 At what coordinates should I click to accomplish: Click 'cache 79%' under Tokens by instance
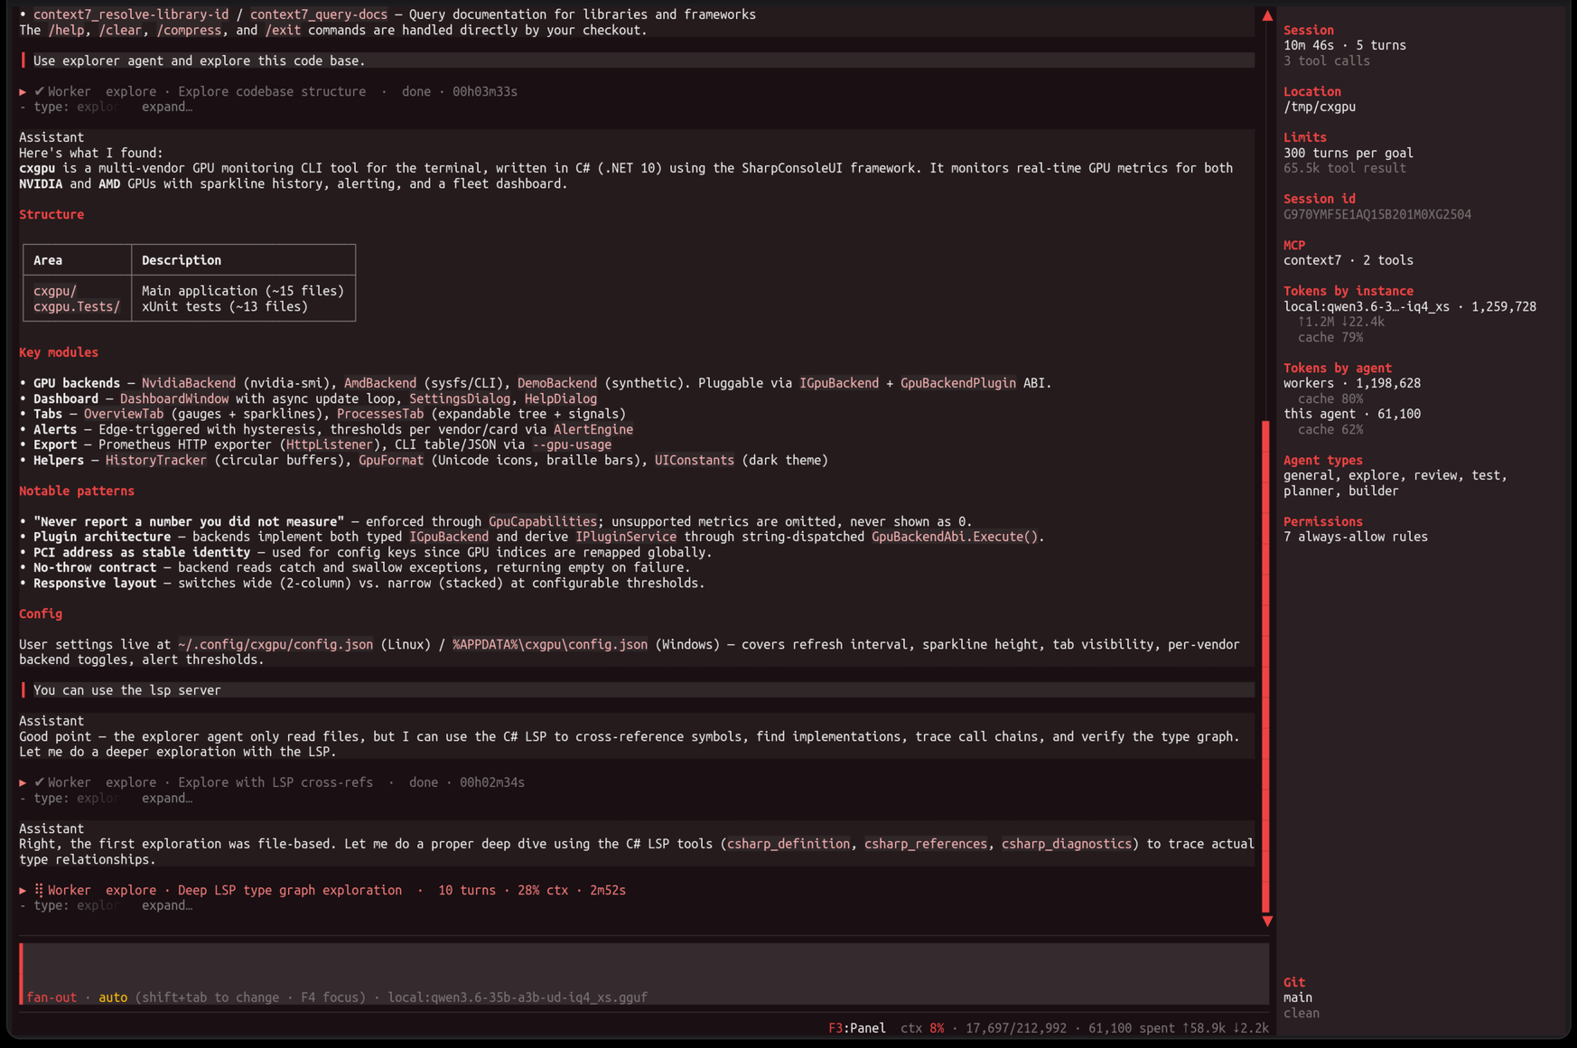coord(1330,337)
